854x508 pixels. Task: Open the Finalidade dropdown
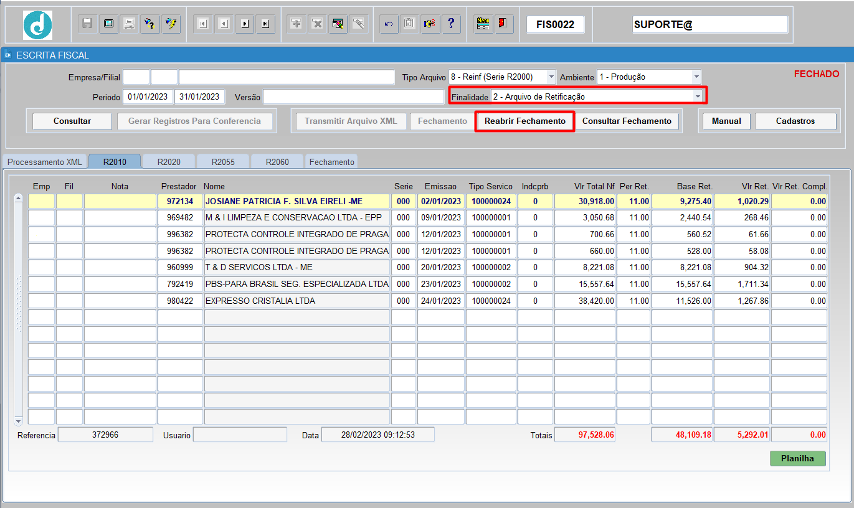click(698, 96)
